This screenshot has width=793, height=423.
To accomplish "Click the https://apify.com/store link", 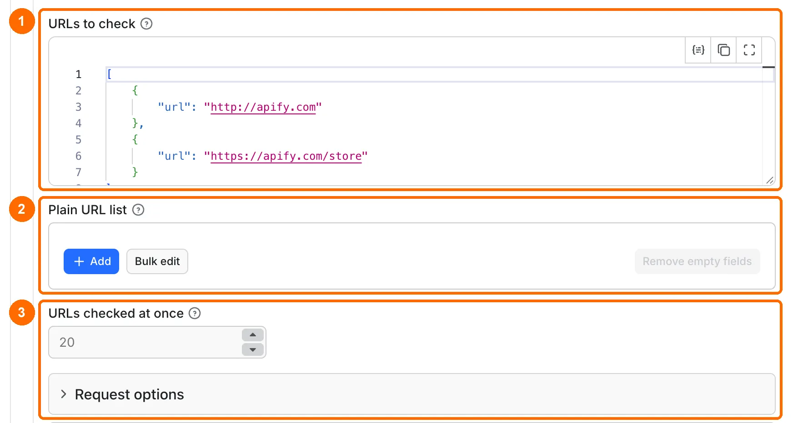I will point(286,156).
